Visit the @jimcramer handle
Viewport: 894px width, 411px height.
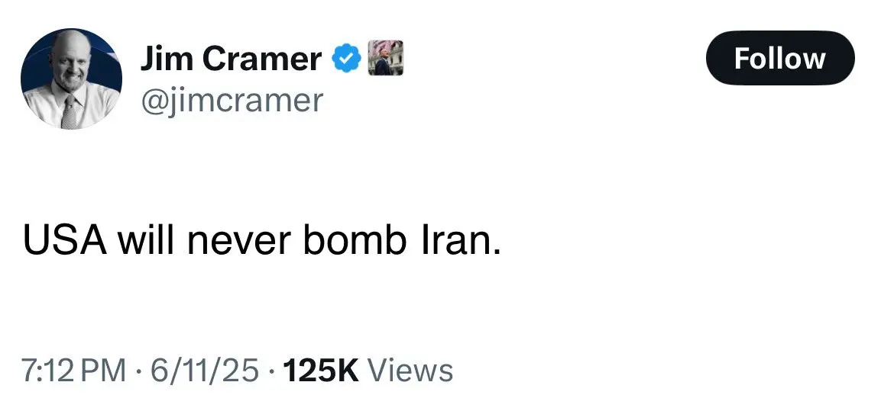click(x=232, y=101)
